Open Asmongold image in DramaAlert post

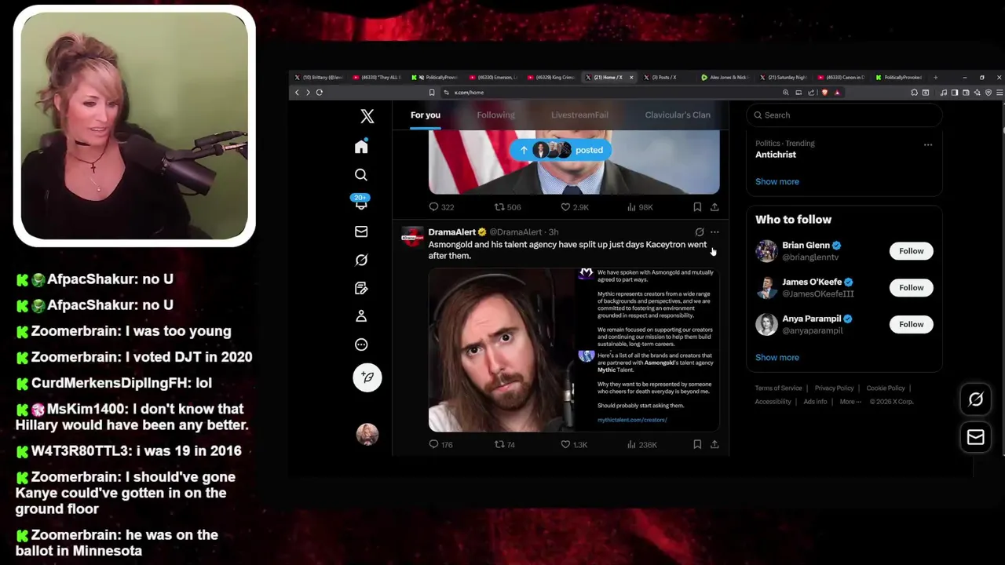coord(503,349)
